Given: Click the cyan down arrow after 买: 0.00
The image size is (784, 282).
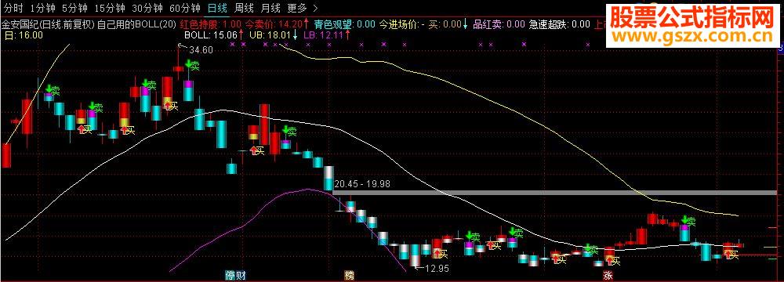Looking at the screenshot, I should pyautogui.click(x=466, y=23).
